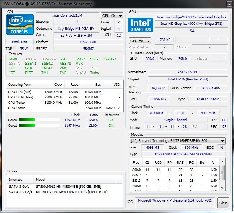The image size is (234, 213).
Task: Click the VID column header
Action: tap(112, 85)
